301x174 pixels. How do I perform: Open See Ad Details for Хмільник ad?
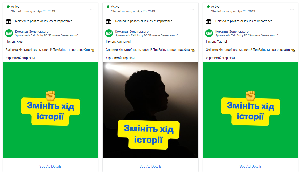pyautogui.click(x=150, y=166)
